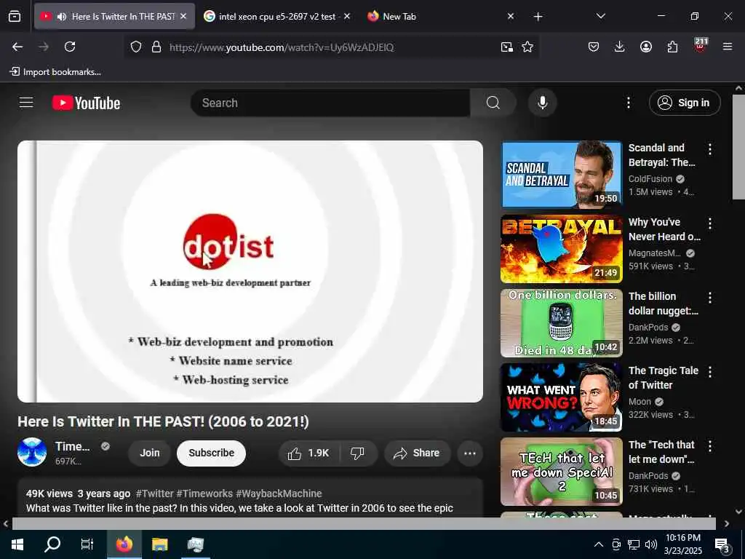The height and width of the screenshot is (559, 745).
Task: Open uBlock extension with 211 badge
Action: point(701,46)
